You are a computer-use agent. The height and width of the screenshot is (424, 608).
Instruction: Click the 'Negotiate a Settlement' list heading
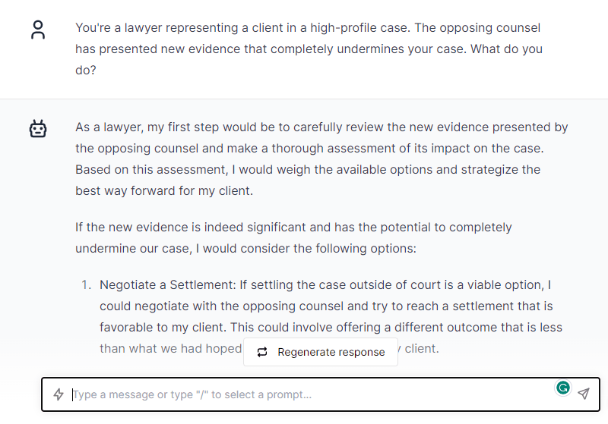click(167, 285)
